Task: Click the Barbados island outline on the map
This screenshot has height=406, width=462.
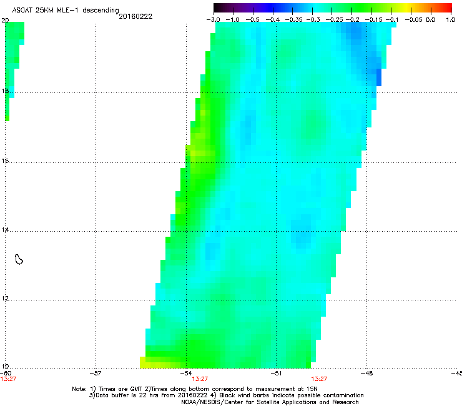Action: [x=19, y=259]
